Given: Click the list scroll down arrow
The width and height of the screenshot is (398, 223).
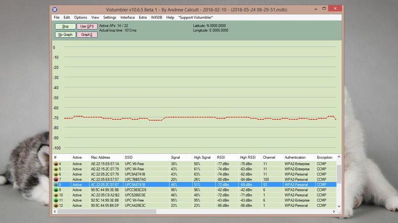Looking at the screenshot, I should coord(339,207).
